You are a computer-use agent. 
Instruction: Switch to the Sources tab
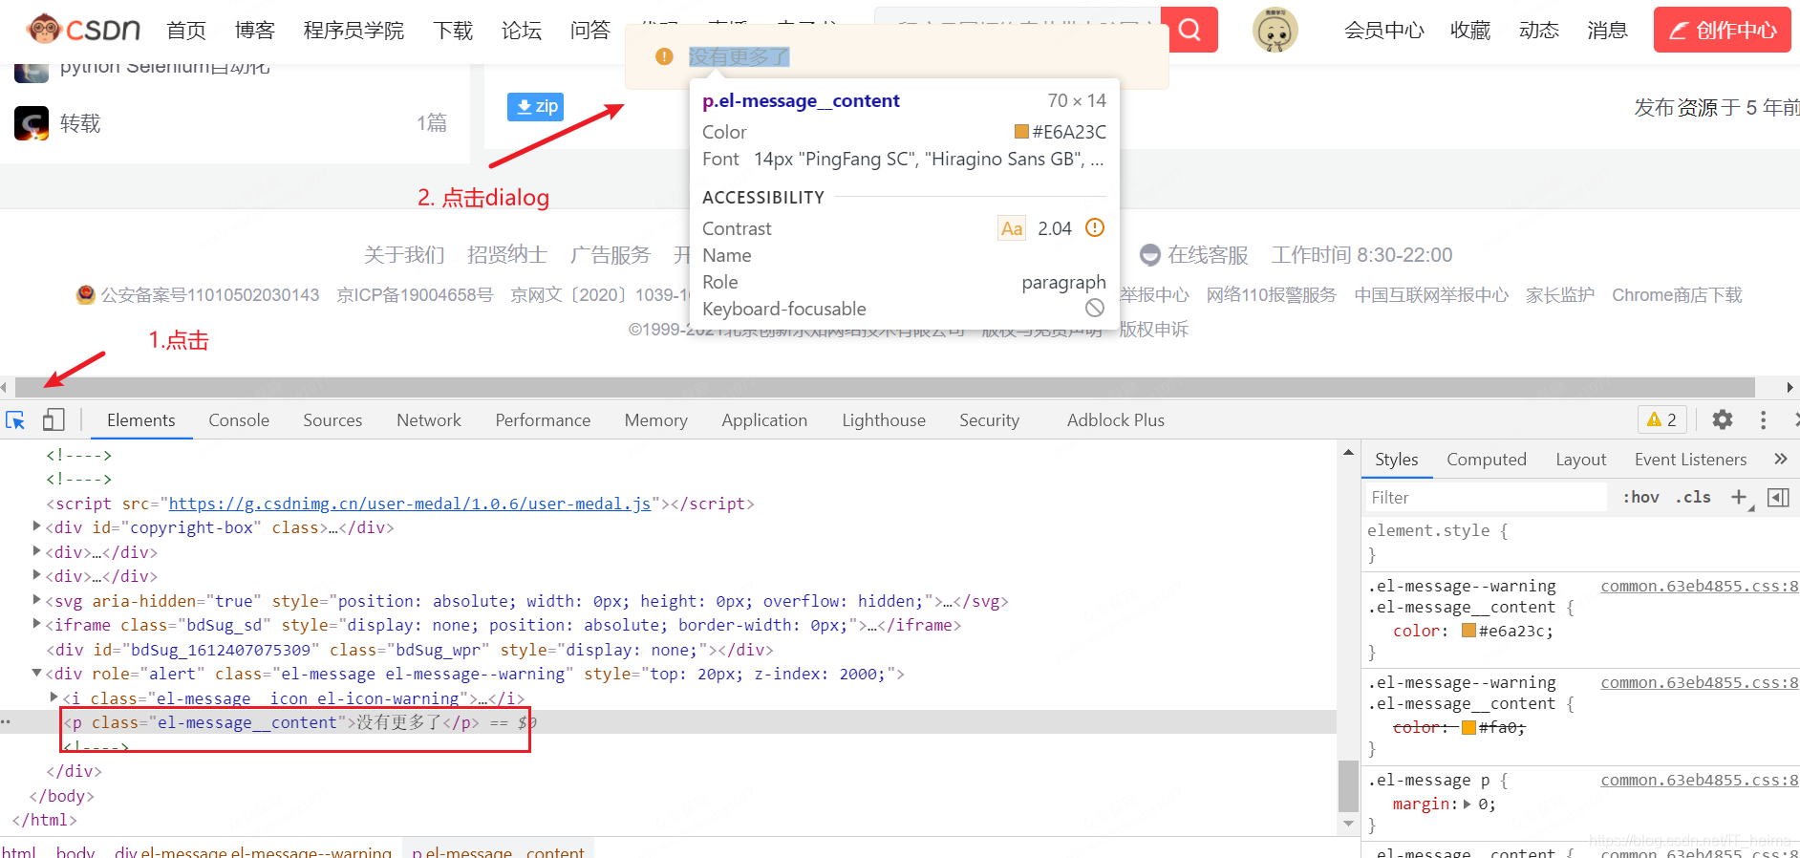(332, 420)
